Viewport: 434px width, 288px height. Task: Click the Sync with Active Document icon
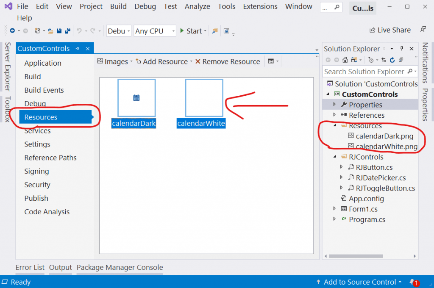[x=384, y=60]
